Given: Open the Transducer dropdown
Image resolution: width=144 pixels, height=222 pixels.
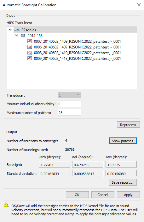Looking at the screenshot, I should (x=69, y=95).
